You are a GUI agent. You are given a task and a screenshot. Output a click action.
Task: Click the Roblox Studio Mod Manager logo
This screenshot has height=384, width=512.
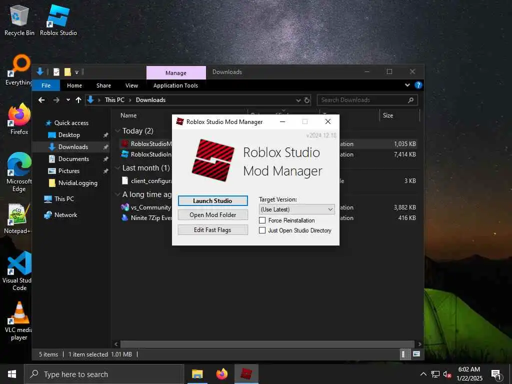pyautogui.click(x=213, y=160)
